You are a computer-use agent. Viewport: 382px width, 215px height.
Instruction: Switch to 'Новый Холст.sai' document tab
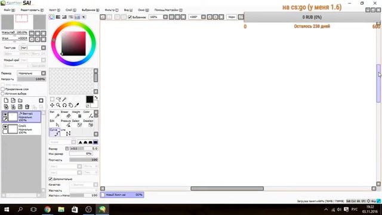tap(122, 195)
